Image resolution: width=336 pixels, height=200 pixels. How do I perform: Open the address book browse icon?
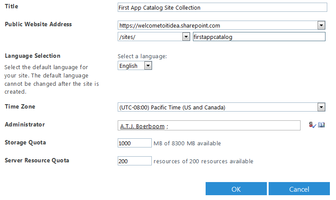pos(321,125)
